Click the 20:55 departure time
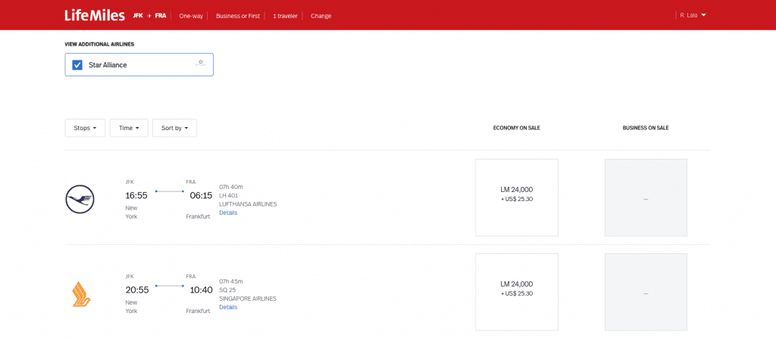 pos(136,290)
